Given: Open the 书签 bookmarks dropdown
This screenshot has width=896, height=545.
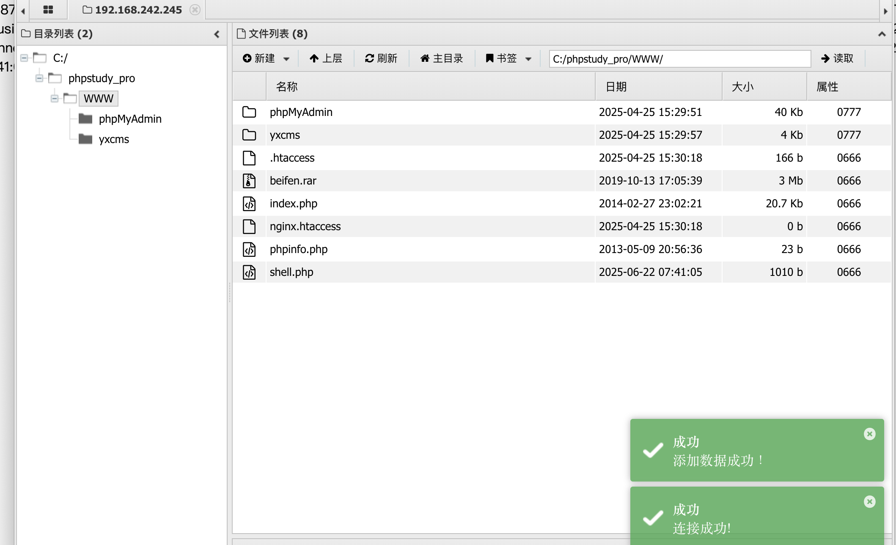Looking at the screenshot, I should pyautogui.click(x=528, y=59).
